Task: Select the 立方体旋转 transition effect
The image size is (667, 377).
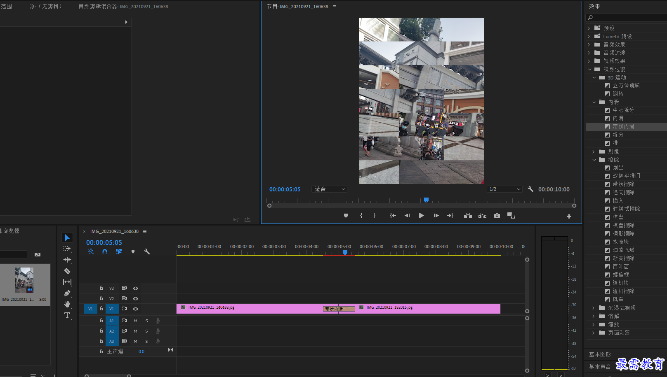Action: tap(626, 86)
